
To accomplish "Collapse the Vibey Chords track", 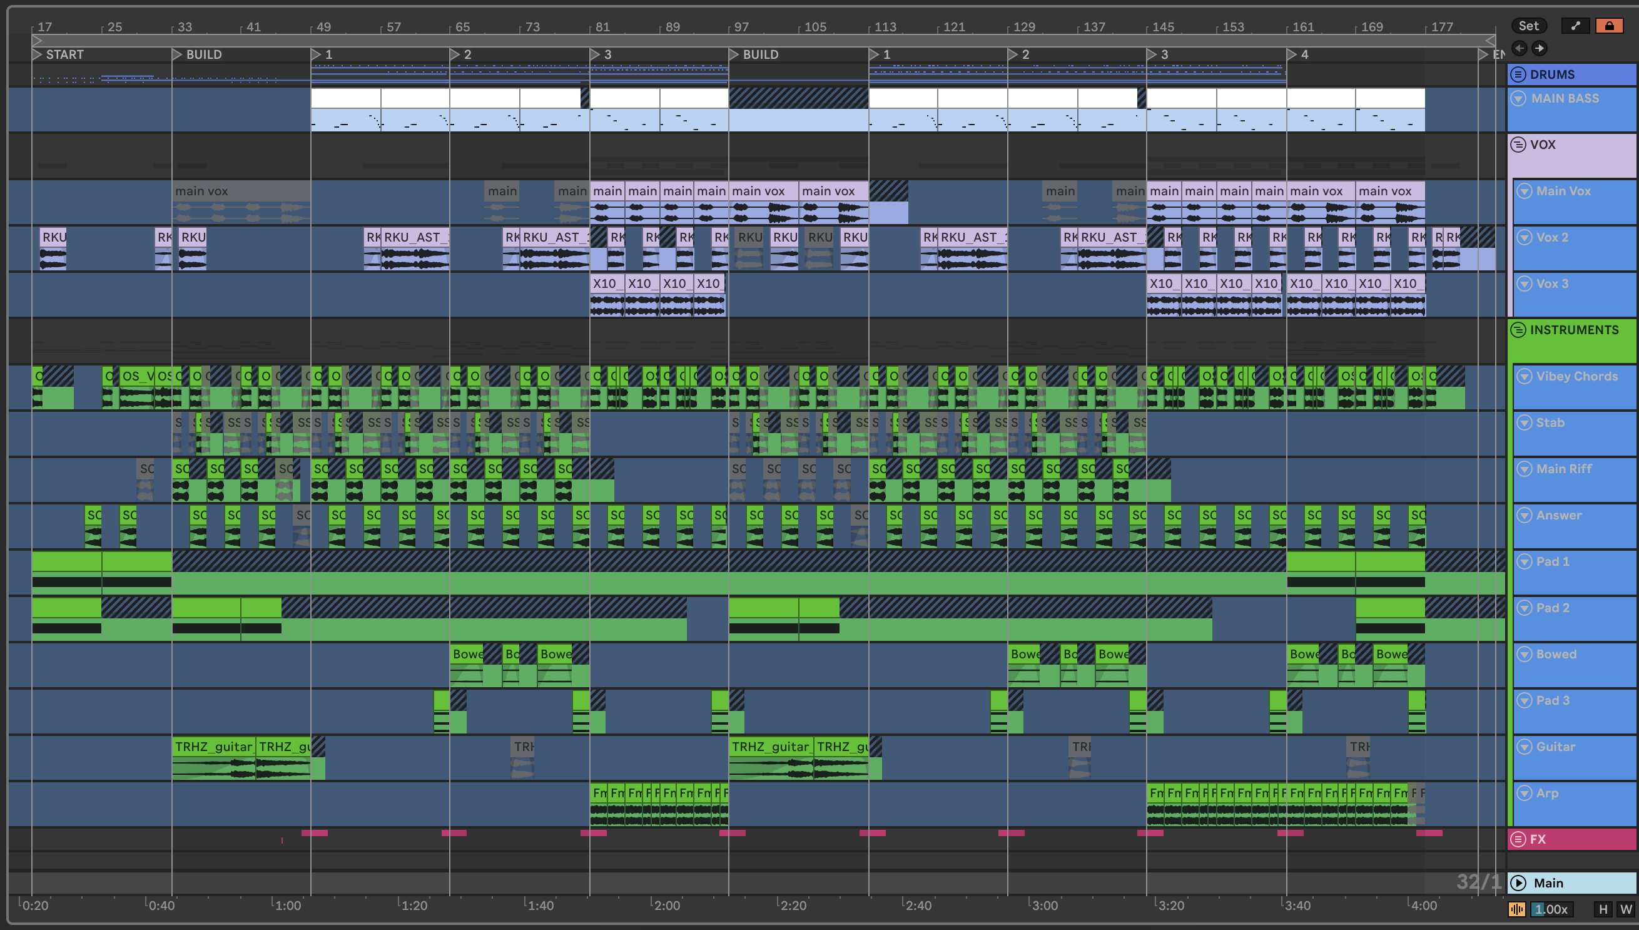I will (1524, 376).
